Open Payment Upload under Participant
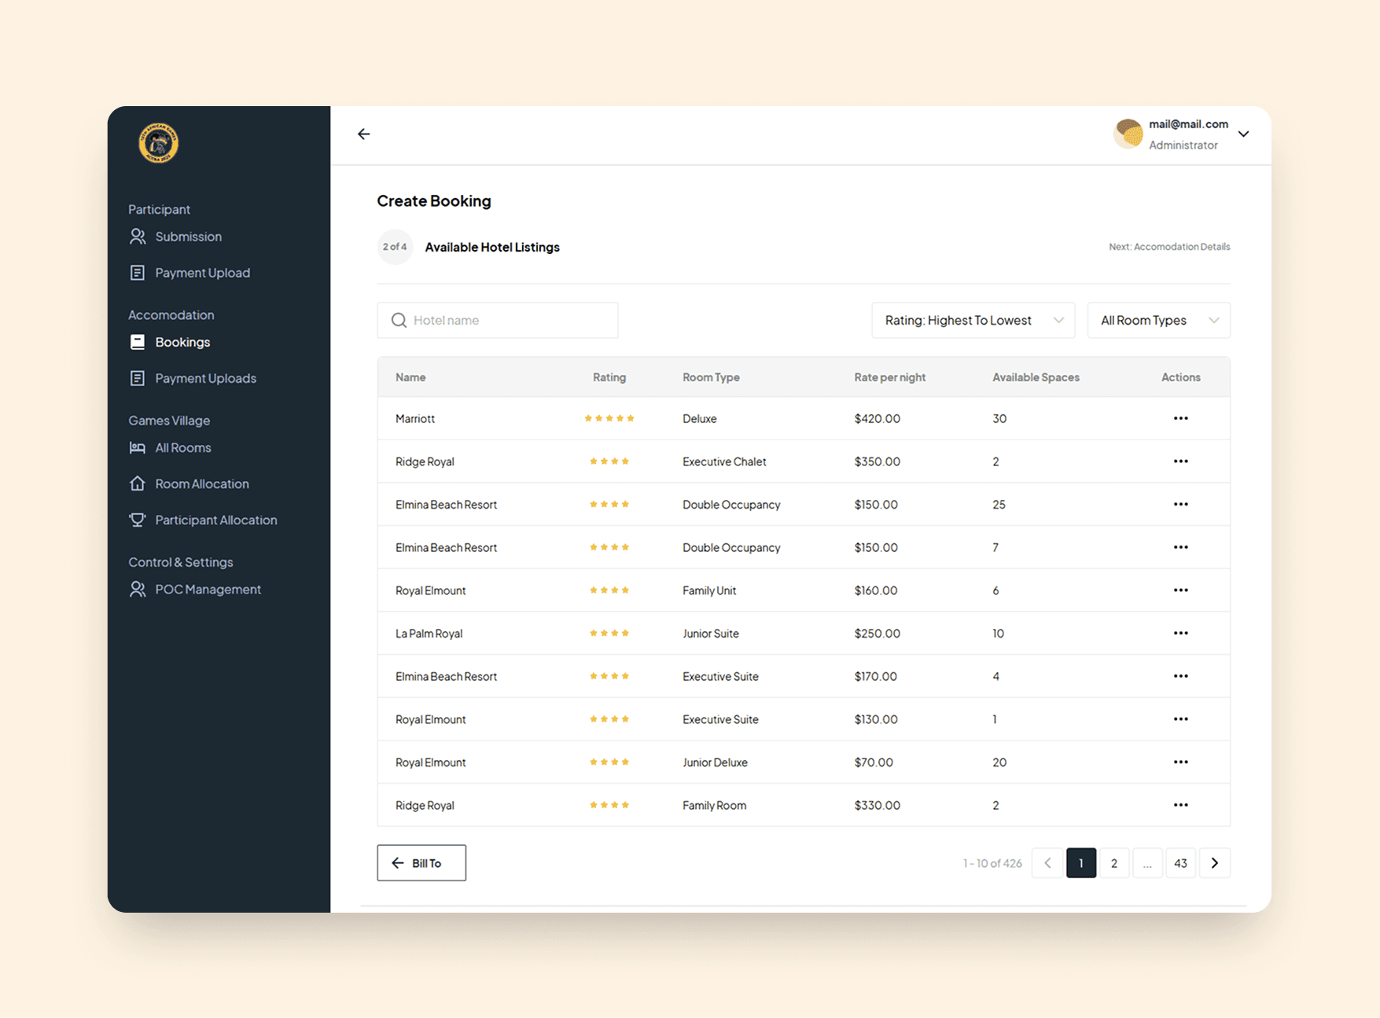Viewport: 1380px width, 1018px height. [x=203, y=272]
